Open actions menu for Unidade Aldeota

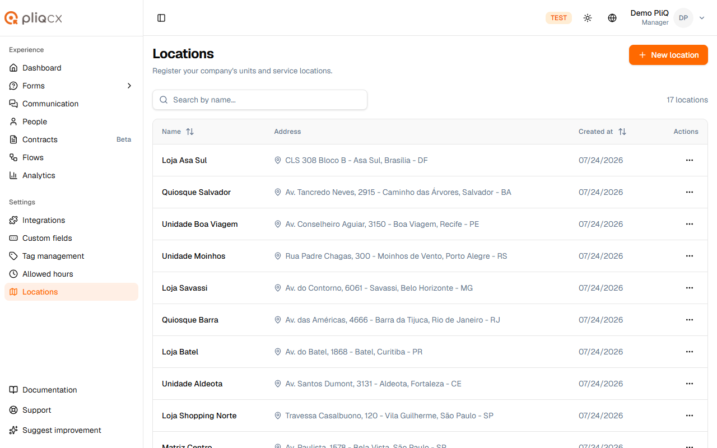[x=690, y=384]
